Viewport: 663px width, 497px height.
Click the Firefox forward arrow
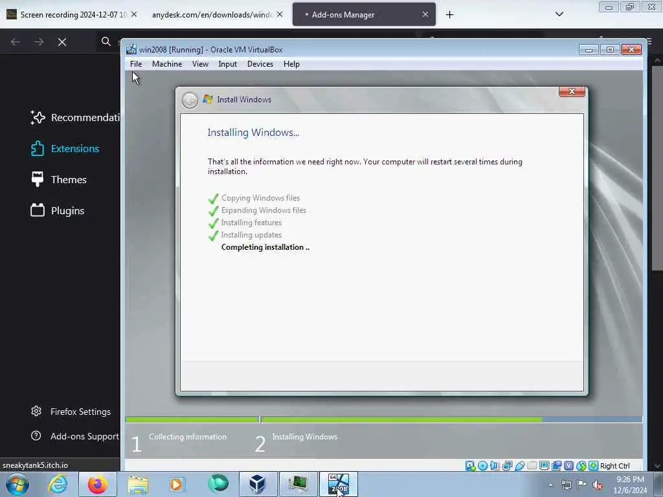pos(38,42)
